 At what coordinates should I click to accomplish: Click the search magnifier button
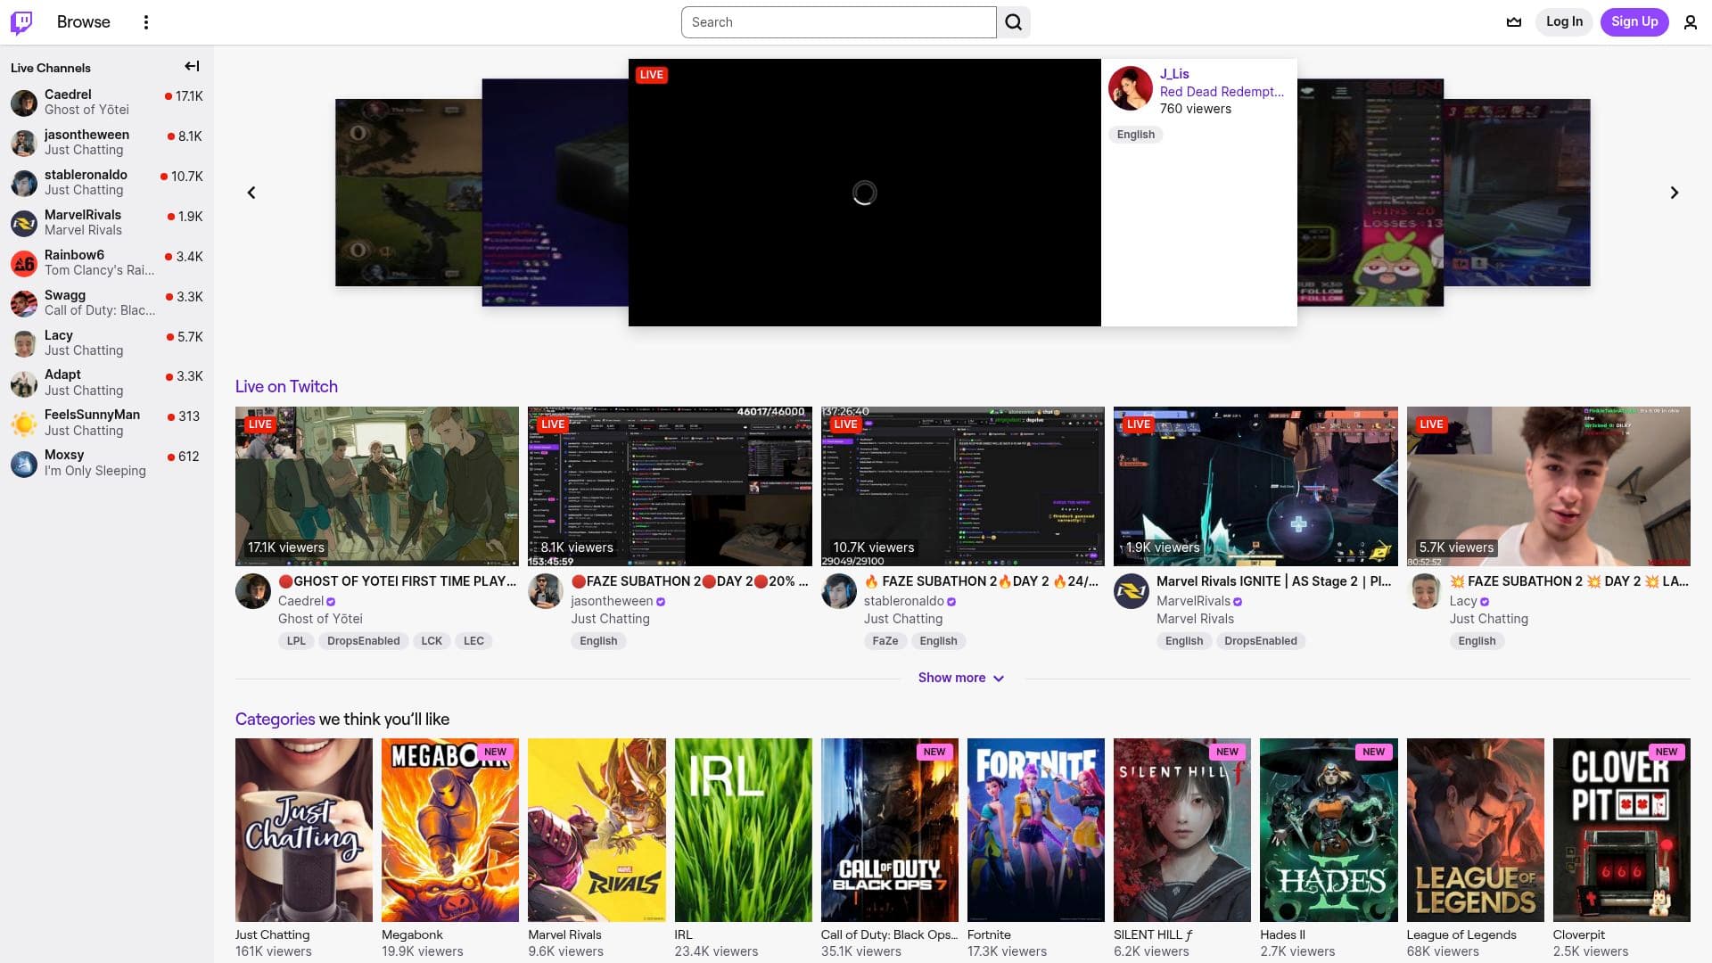point(1014,22)
